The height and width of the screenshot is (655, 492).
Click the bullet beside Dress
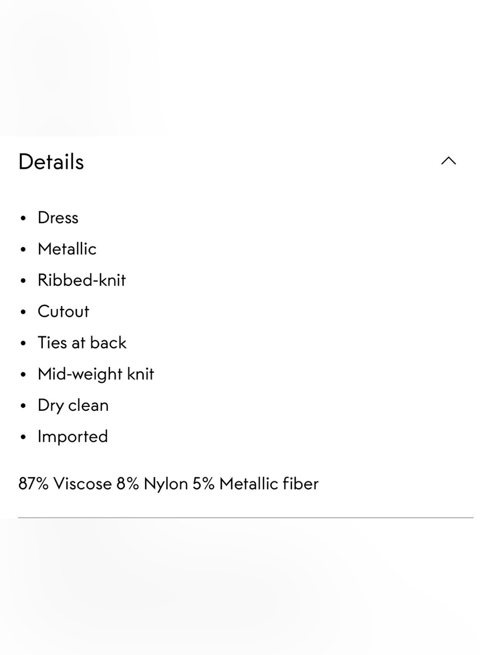tap(23, 219)
